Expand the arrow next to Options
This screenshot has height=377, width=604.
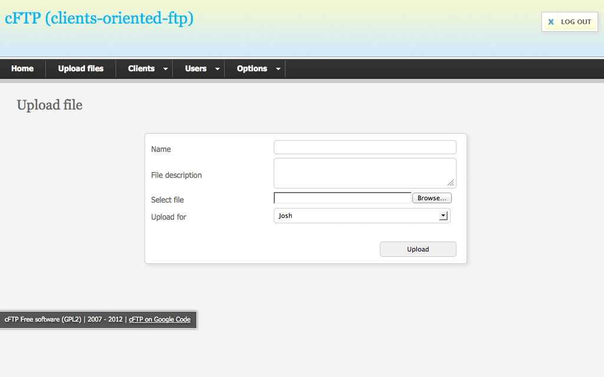tap(278, 70)
